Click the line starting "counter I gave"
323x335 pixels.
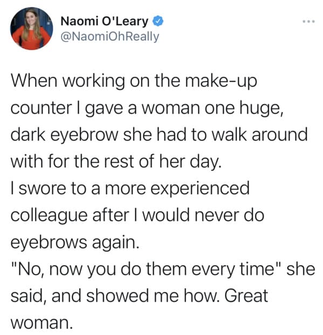[147, 108]
